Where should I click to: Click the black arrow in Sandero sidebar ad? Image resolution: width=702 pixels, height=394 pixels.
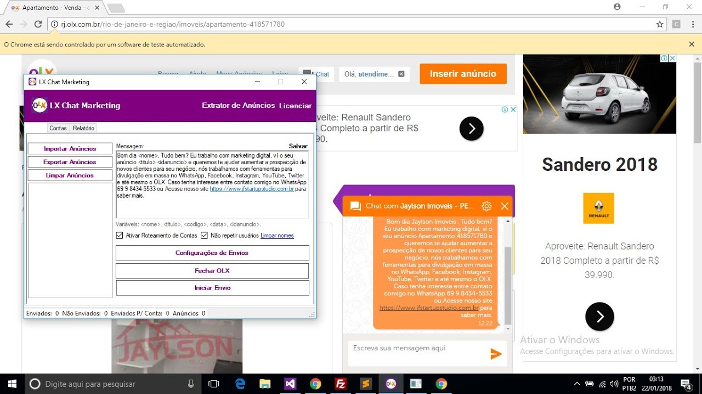coord(599,316)
